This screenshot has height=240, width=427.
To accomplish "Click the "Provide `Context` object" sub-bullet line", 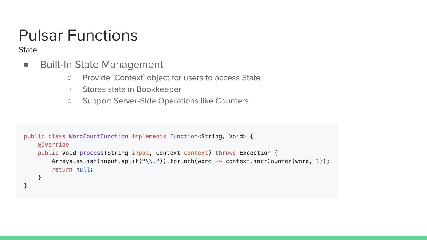I will point(171,78).
